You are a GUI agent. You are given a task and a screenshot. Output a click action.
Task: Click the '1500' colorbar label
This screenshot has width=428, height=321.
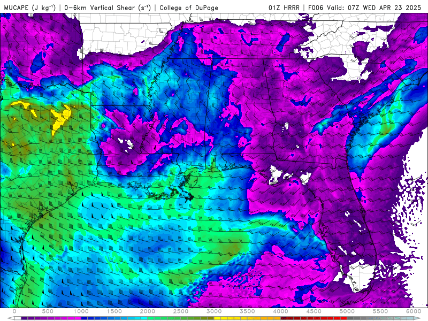114,311
